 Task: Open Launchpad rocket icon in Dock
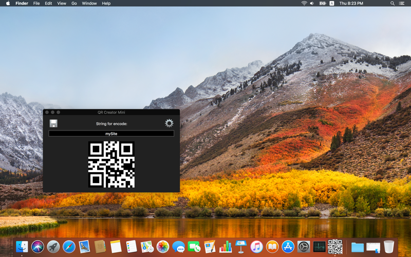(53, 247)
